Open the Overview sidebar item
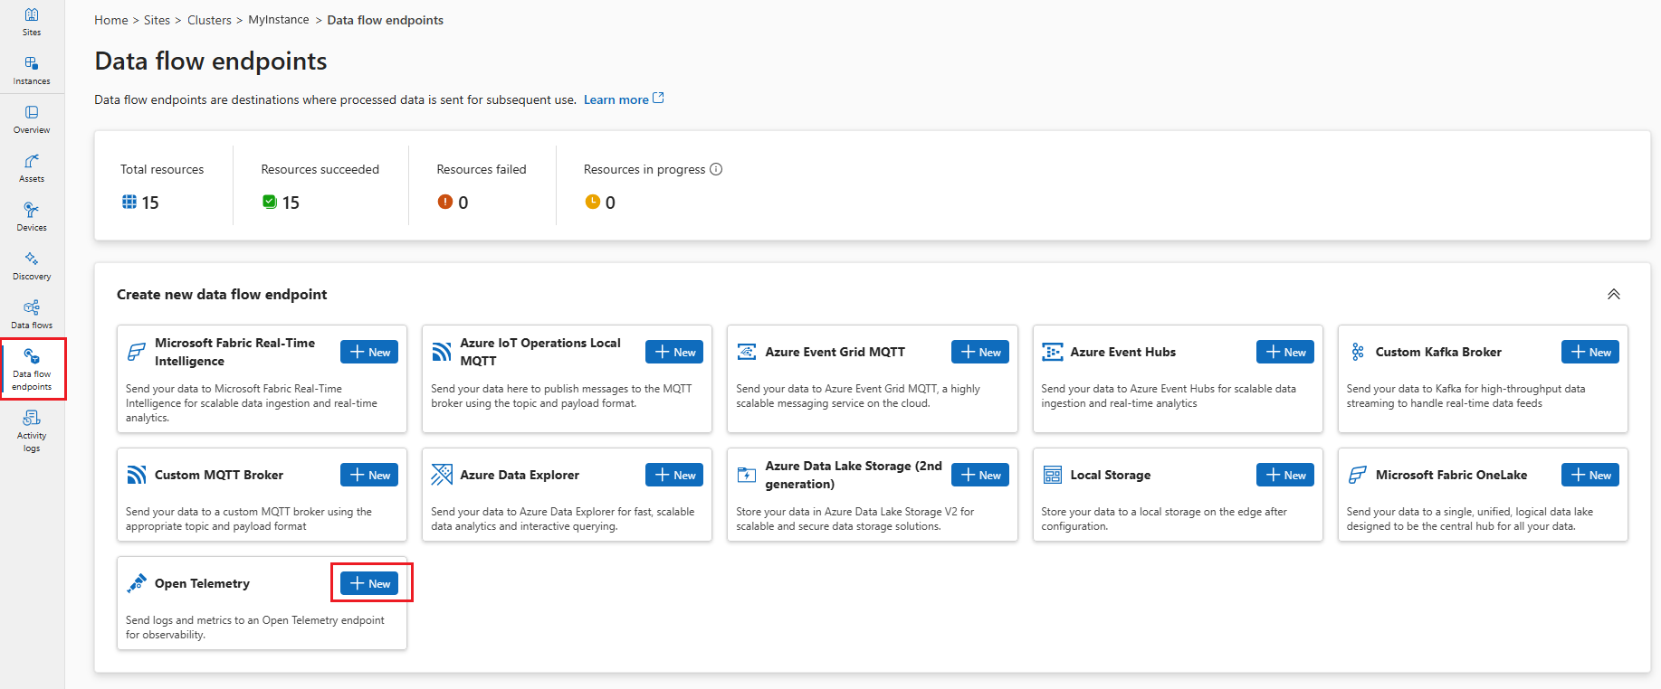Image resolution: width=1661 pixels, height=689 pixels. 32,118
